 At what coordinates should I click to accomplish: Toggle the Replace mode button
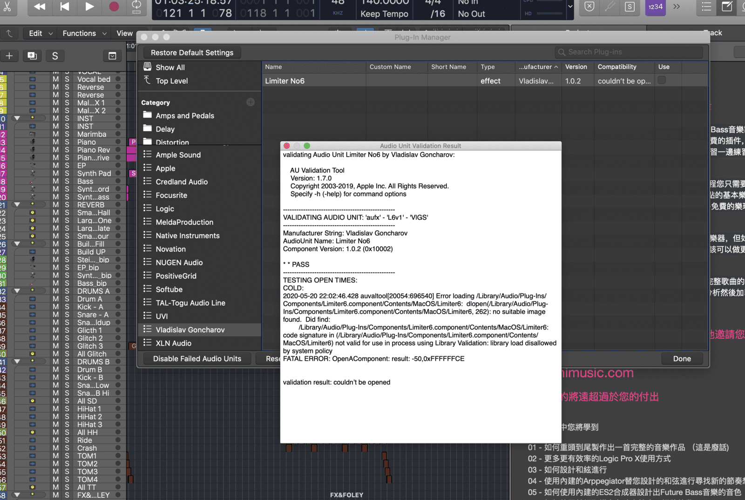589,7
